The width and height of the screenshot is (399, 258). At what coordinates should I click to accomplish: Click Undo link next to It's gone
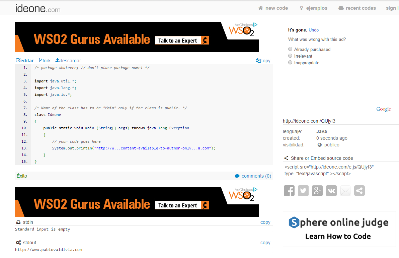coord(314,30)
